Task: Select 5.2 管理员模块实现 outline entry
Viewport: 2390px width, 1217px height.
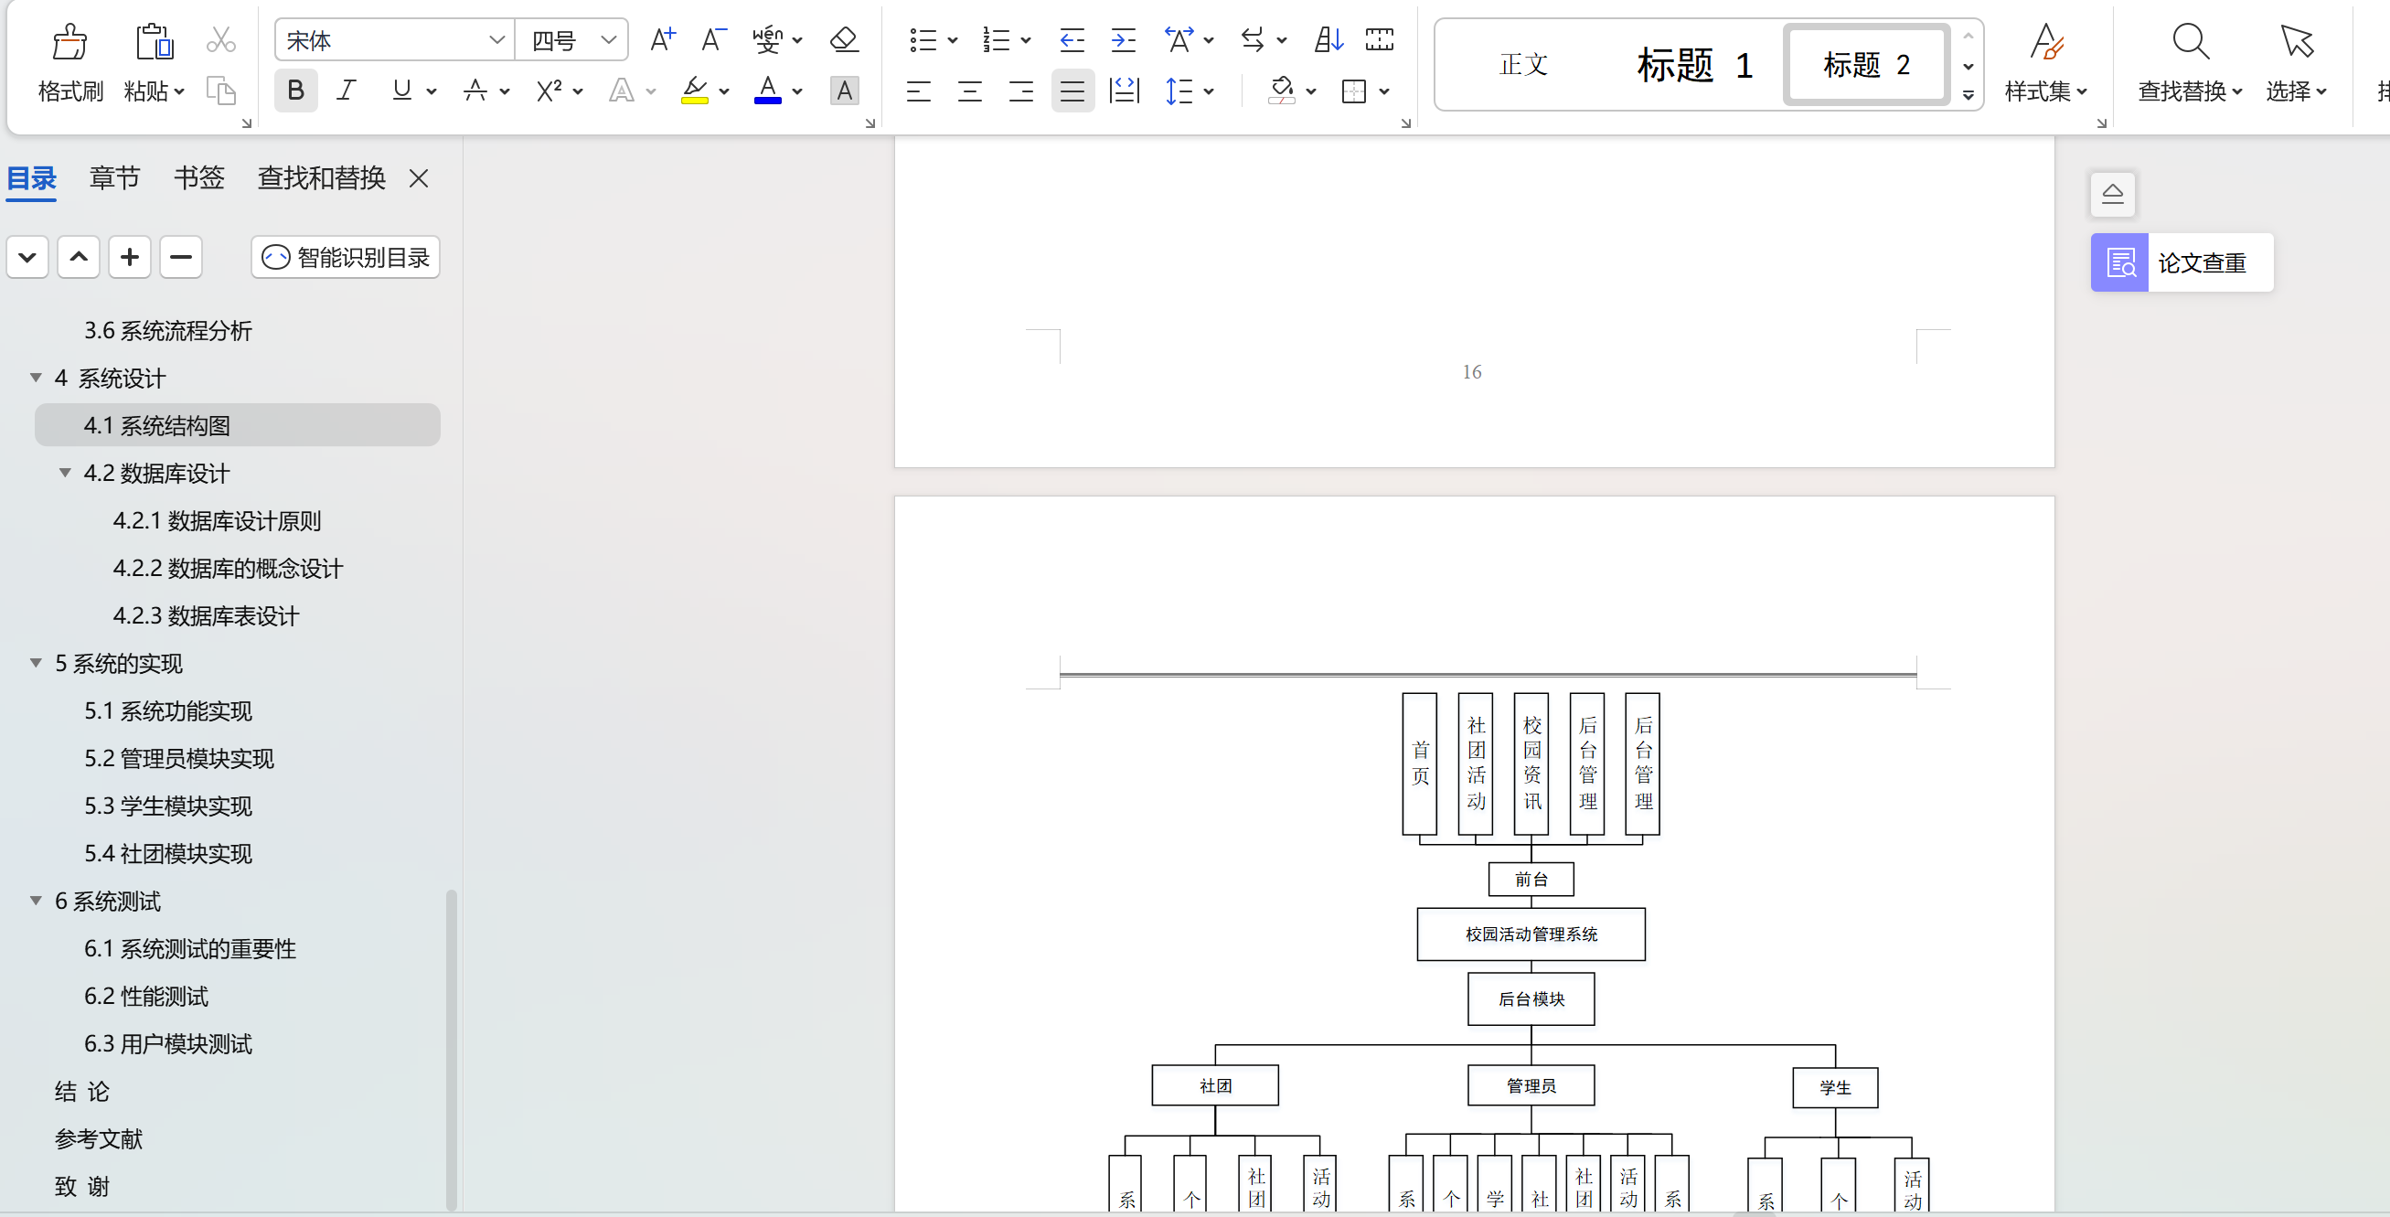Action: tap(179, 759)
